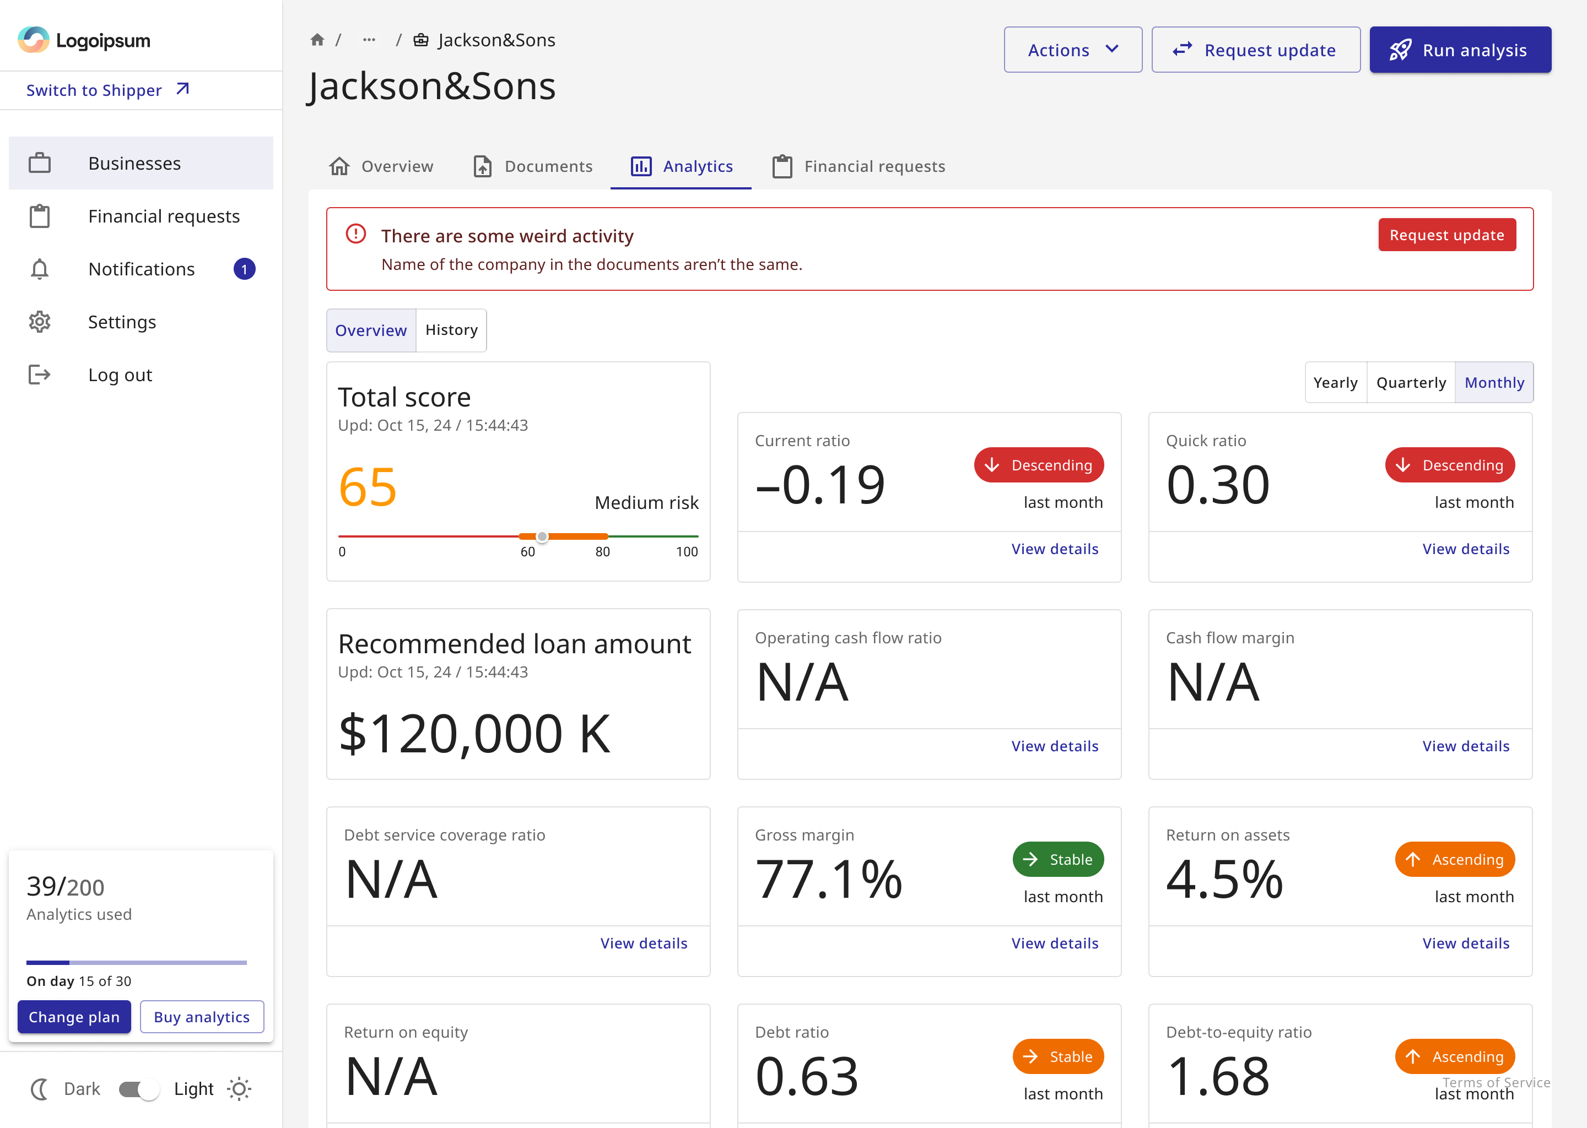Screen dimensions: 1587x1128
Task: Select the Quarterly period
Action: [x=1411, y=382]
